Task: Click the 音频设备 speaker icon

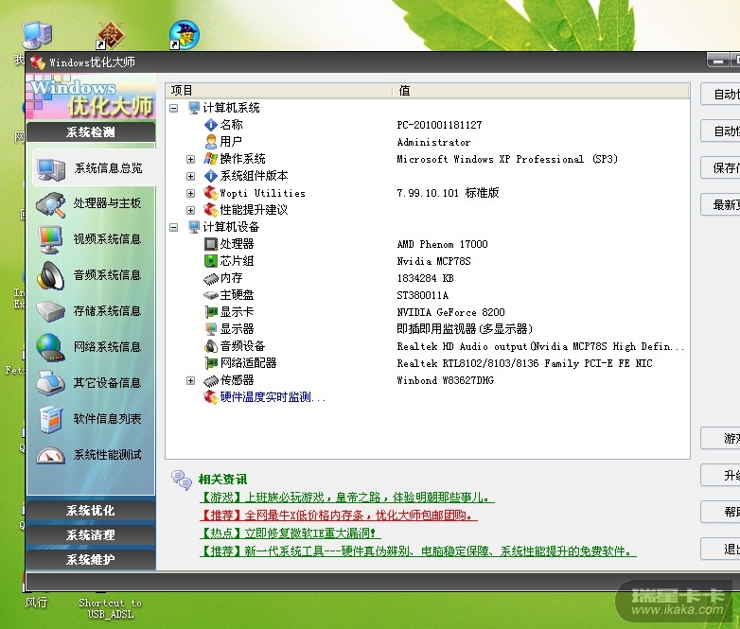Action: (210, 346)
